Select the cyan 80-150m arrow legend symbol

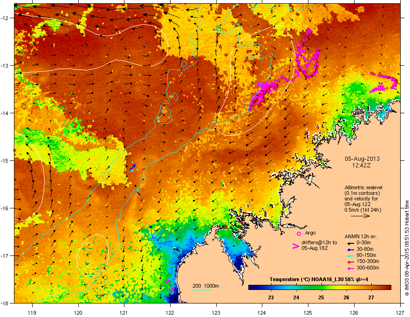[x=351, y=255]
